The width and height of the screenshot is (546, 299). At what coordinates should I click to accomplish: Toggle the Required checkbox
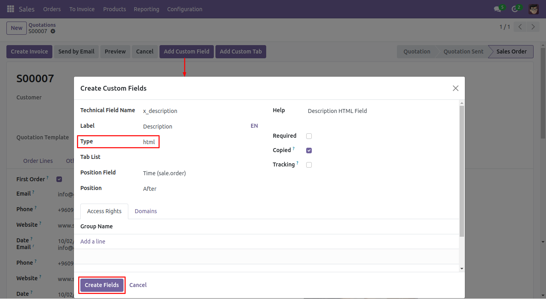[309, 136]
